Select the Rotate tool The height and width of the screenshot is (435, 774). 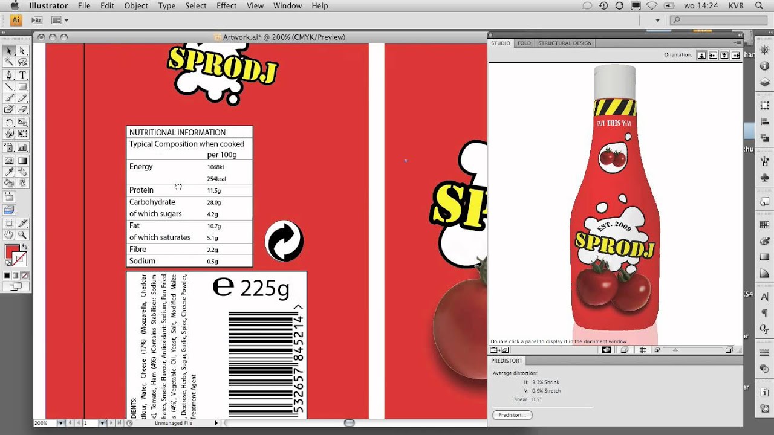[x=9, y=122]
